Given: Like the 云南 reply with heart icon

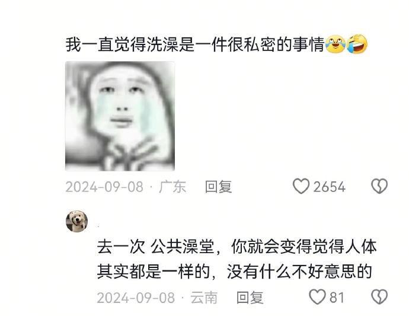Looking at the screenshot, I should click(x=317, y=297).
